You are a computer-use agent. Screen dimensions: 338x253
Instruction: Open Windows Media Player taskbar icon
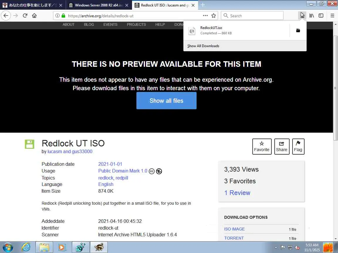(x=62, y=247)
